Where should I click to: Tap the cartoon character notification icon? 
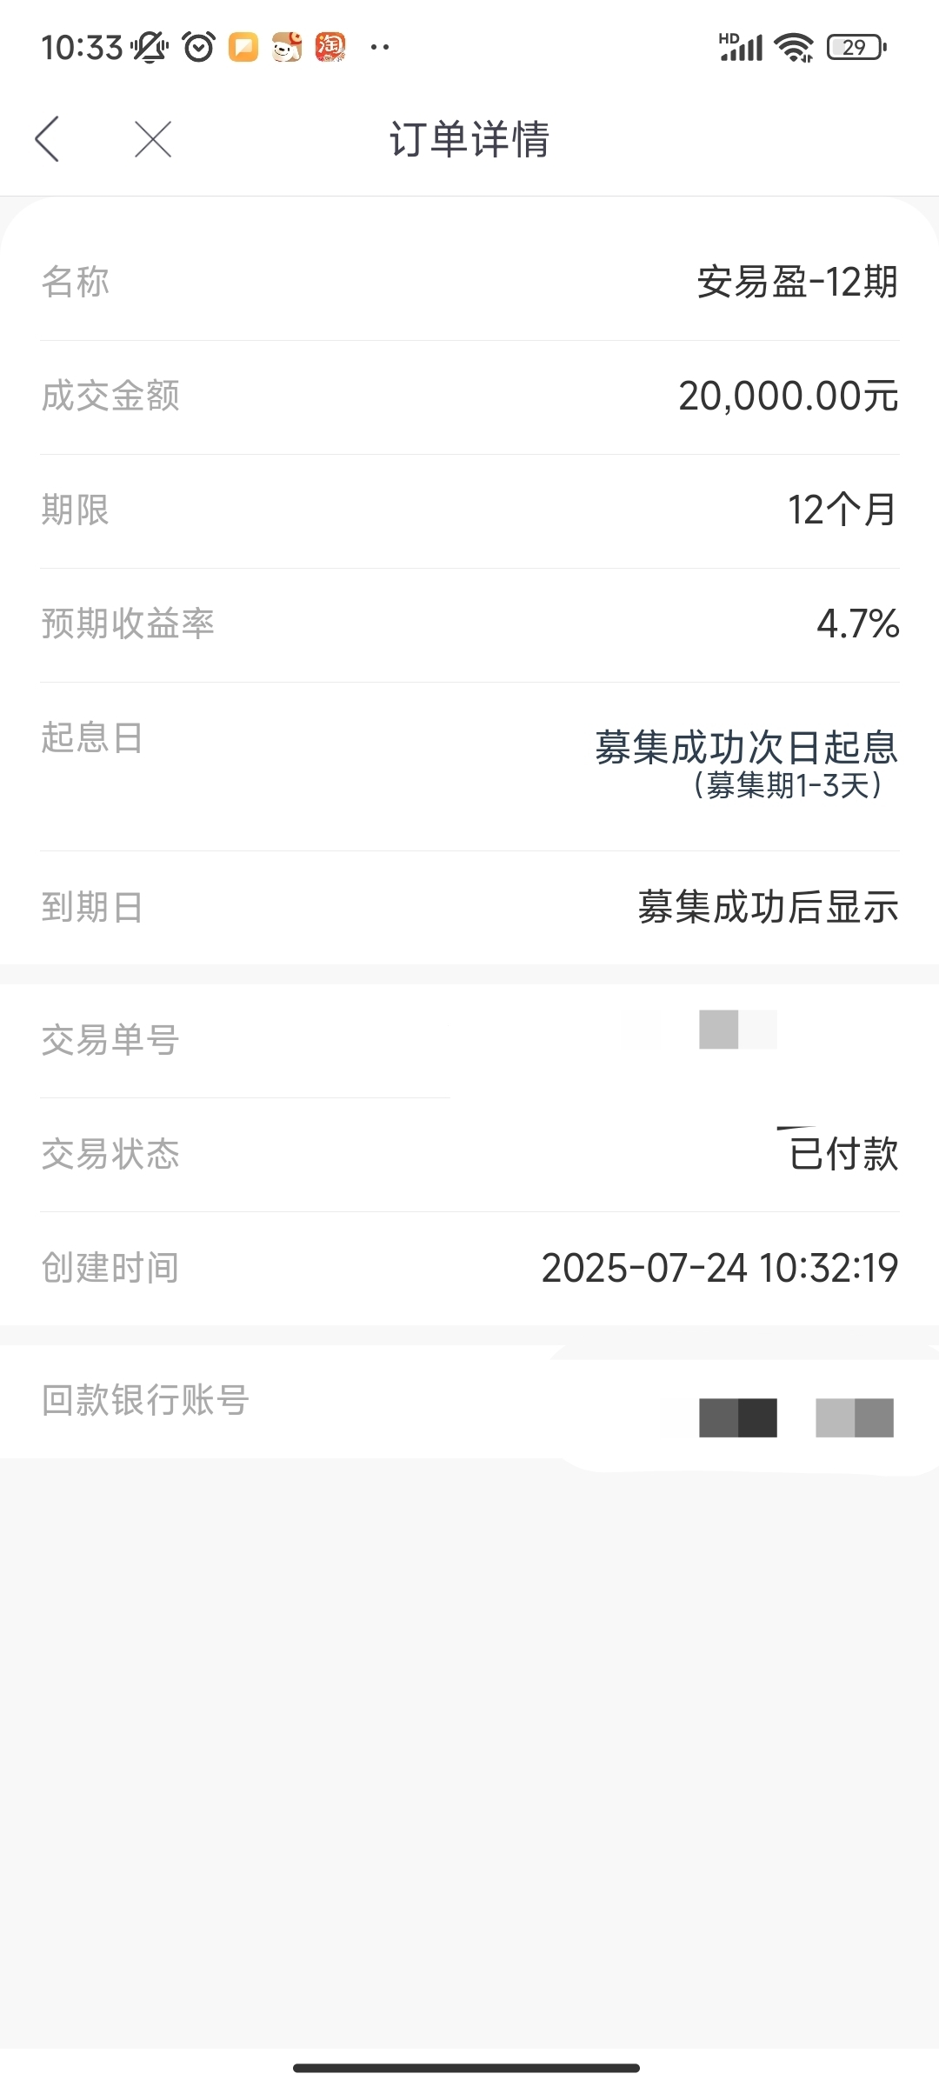coord(287,47)
